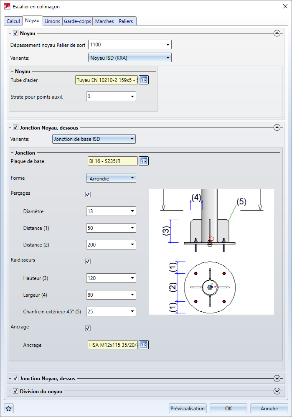The height and width of the screenshot is (417, 292).
Task: Collapse the Jonction Noyau, dessous section
Action: click(277, 128)
